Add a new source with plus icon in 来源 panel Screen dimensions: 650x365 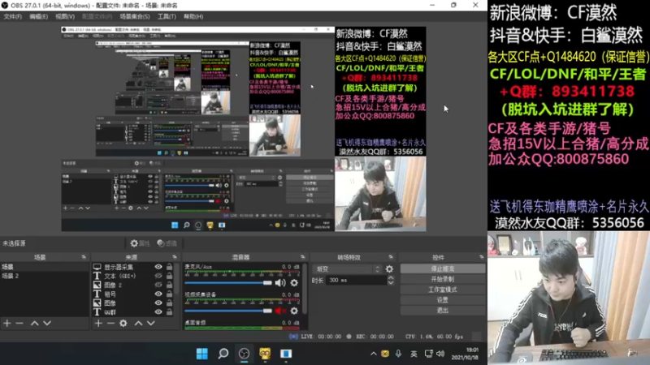point(98,323)
